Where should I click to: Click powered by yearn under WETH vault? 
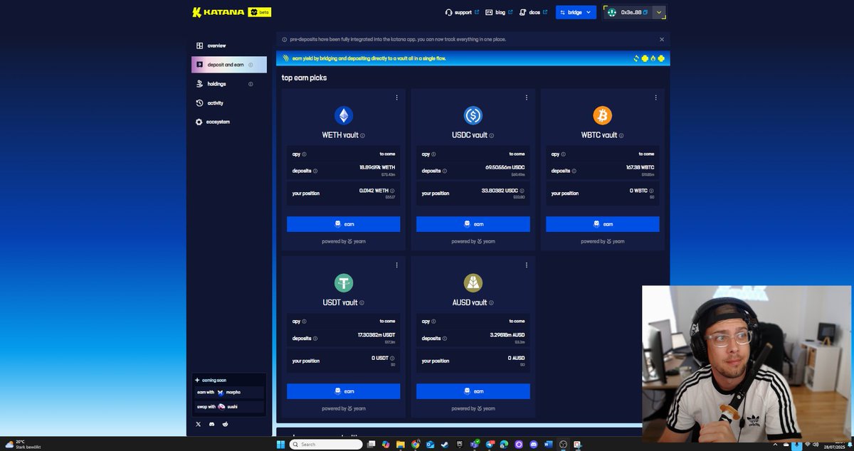click(344, 241)
